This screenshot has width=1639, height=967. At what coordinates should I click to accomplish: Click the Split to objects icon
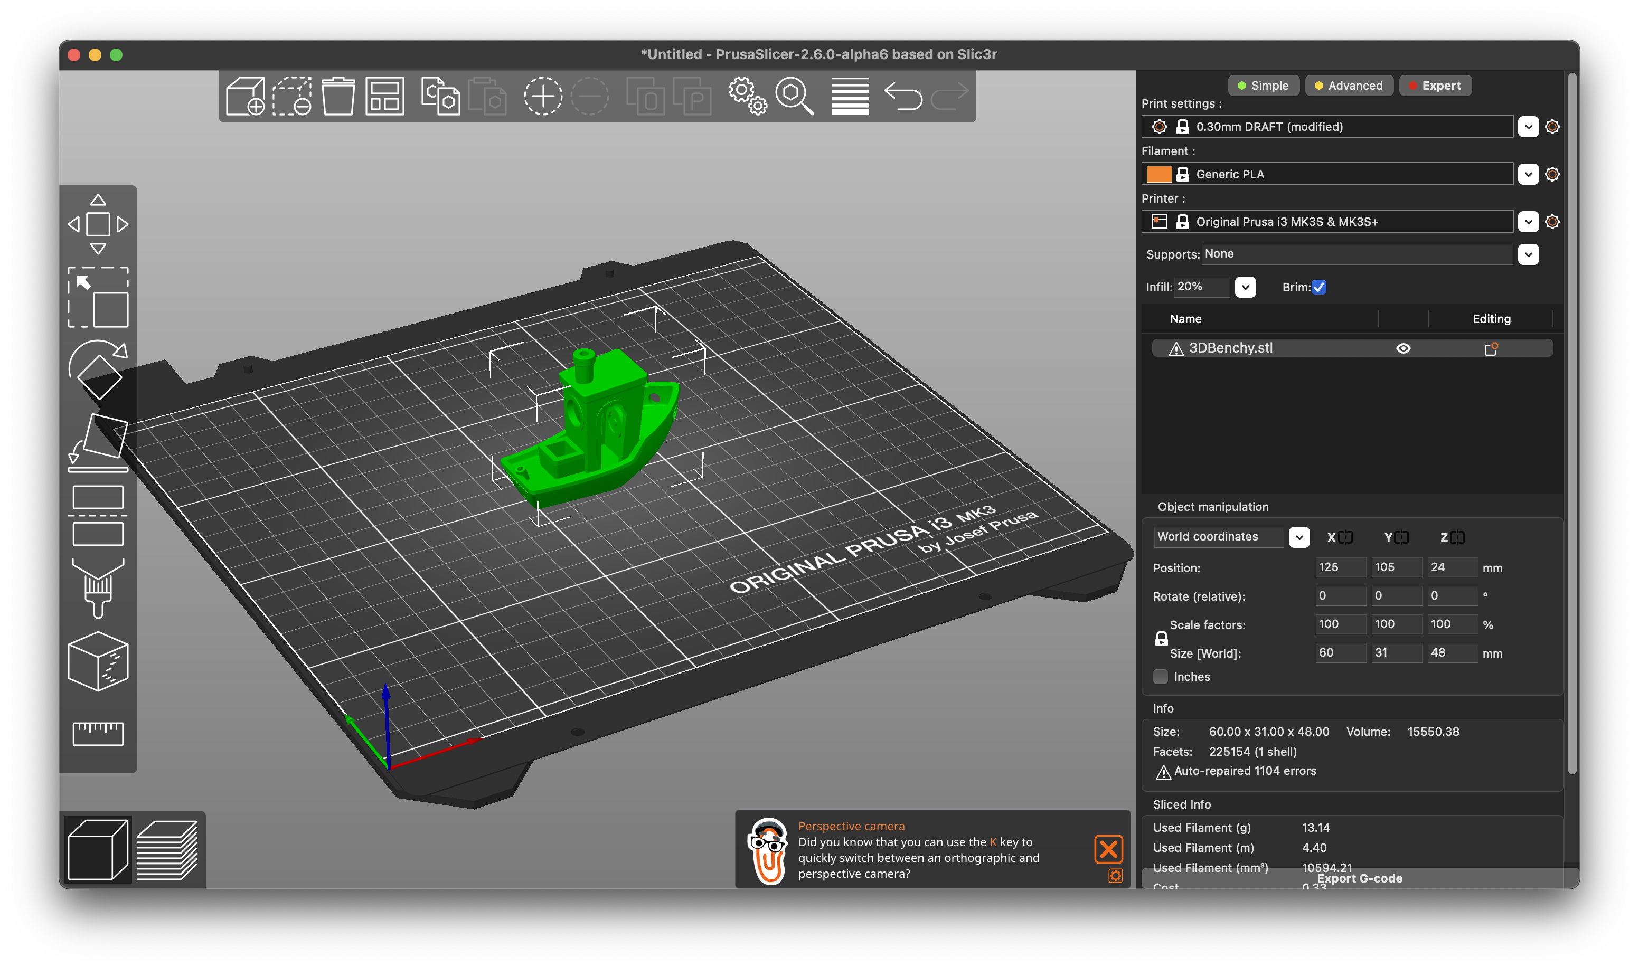point(645,97)
